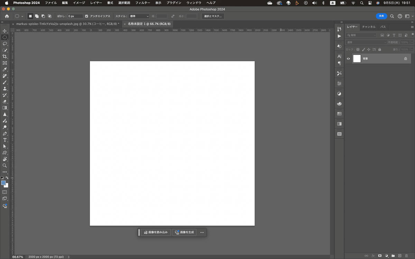Switch to markus-spiske unsplash.jpg document tab
The width and height of the screenshot is (415, 259).
point(68,24)
